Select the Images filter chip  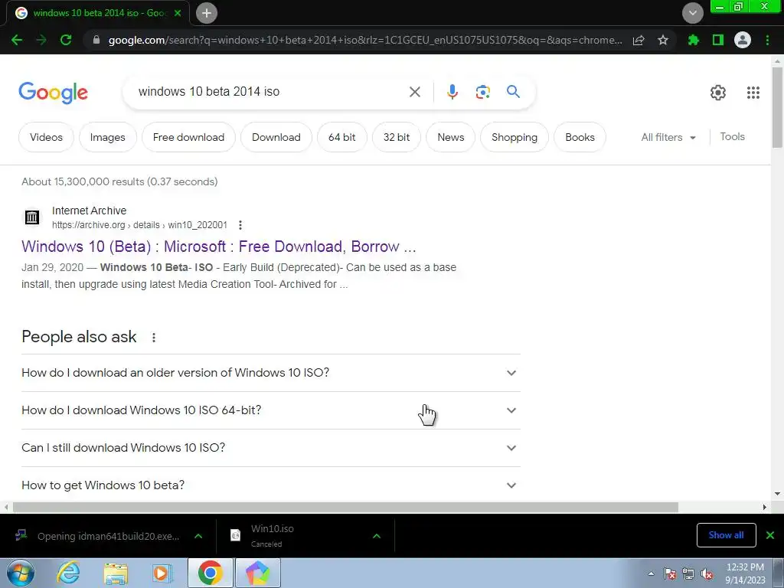[107, 138]
